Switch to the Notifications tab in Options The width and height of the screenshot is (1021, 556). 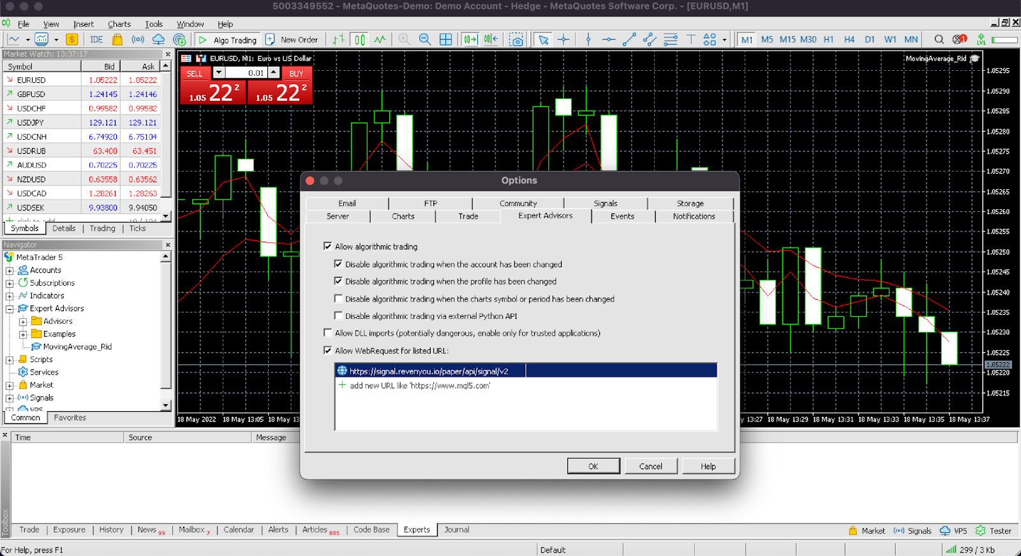(694, 216)
